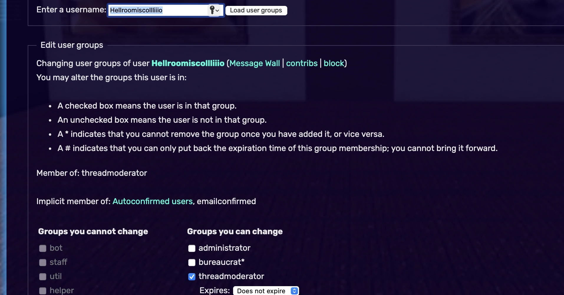Image resolution: width=564 pixels, height=295 pixels.
Task: View the user's contribs page
Action: coord(301,63)
